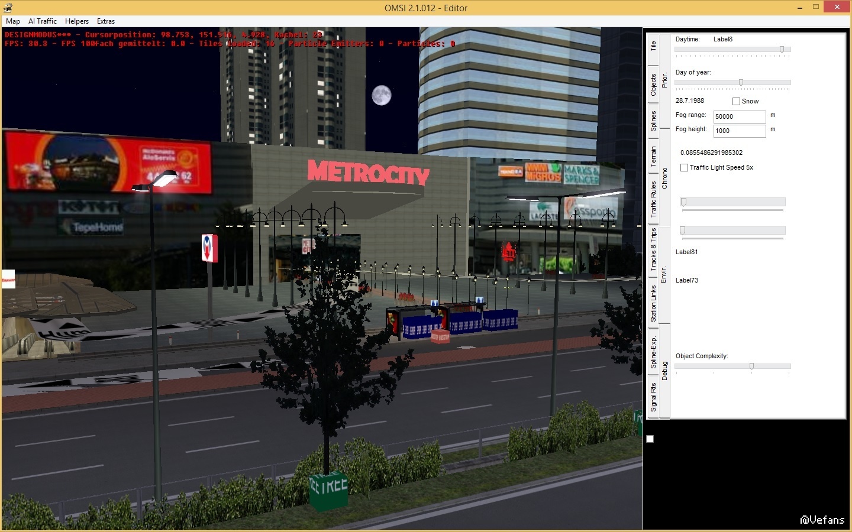Switch to the Splines tab
Image resolution: width=852 pixels, height=532 pixels.
click(x=653, y=121)
